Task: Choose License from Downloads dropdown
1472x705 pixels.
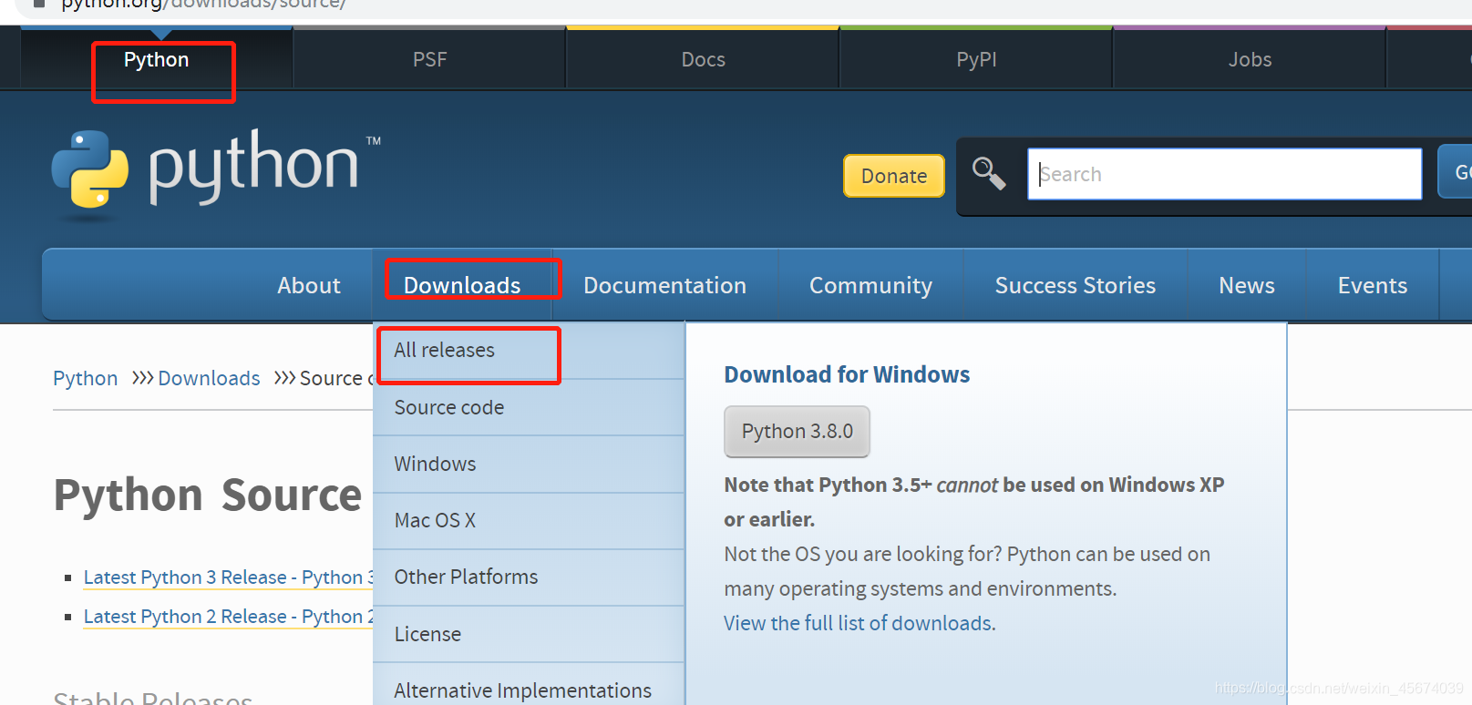Action: (529, 634)
